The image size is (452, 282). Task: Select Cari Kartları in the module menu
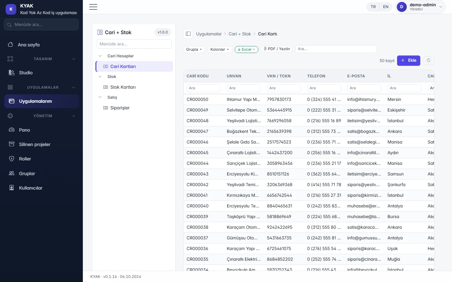coord(134,66)
